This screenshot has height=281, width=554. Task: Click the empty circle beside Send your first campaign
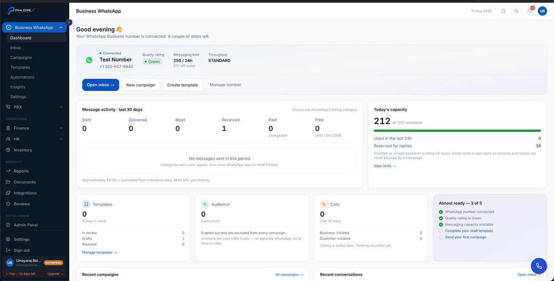pyautogui.click(x=441, y=237)
